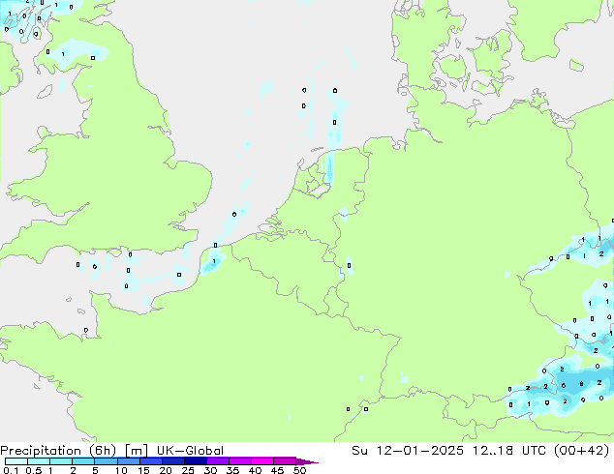Click the '10' legend scale label

(121, 470)
